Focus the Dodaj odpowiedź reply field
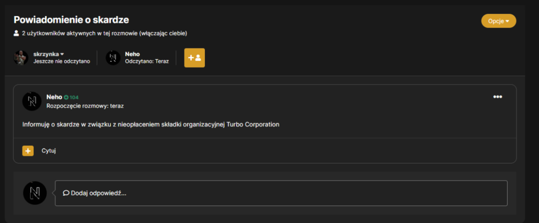 pos(281,193)
